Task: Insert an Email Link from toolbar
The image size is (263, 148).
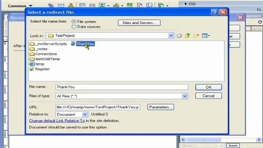Action: [61, 5]
